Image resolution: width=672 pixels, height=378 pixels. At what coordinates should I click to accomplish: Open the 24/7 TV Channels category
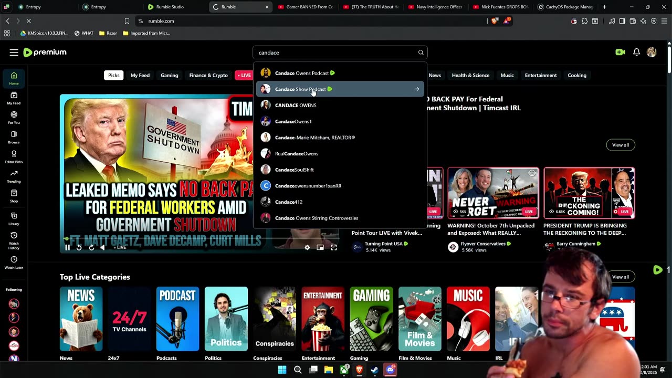coord(129,319)
